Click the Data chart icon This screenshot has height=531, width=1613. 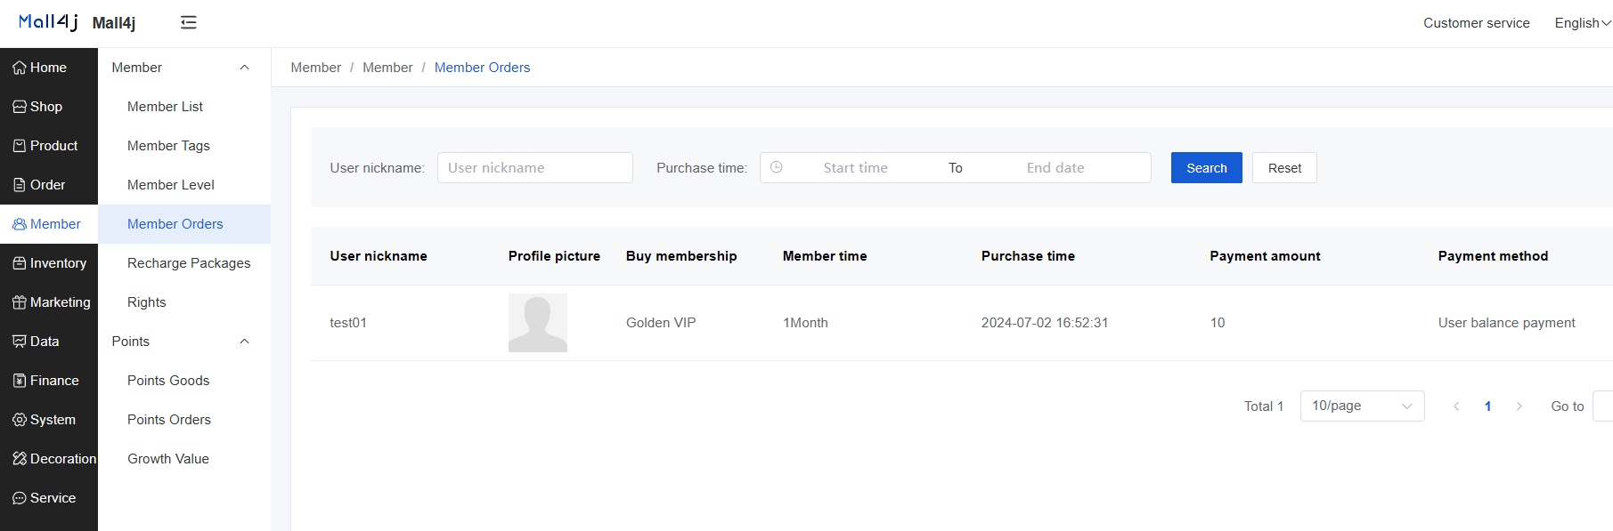[20, 342]
